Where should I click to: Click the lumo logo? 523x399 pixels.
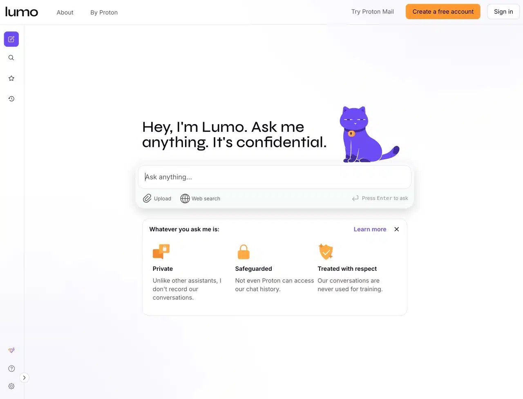pyautogui.click(x=22, y=12)
